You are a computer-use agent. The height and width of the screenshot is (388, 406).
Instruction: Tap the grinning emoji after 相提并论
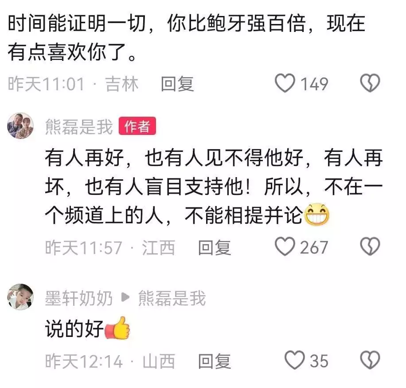point(316,215)
